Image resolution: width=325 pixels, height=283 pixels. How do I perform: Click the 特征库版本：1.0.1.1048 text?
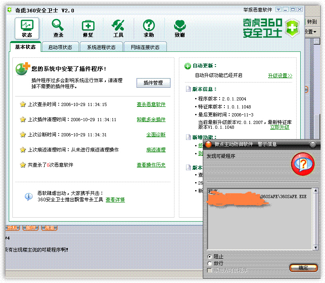point(224,107)
